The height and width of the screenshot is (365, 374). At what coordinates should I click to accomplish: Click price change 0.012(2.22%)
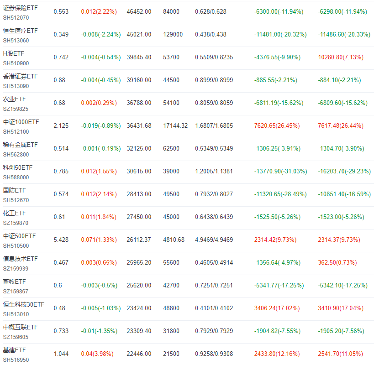pyautogui.click(x=99, y=12)
